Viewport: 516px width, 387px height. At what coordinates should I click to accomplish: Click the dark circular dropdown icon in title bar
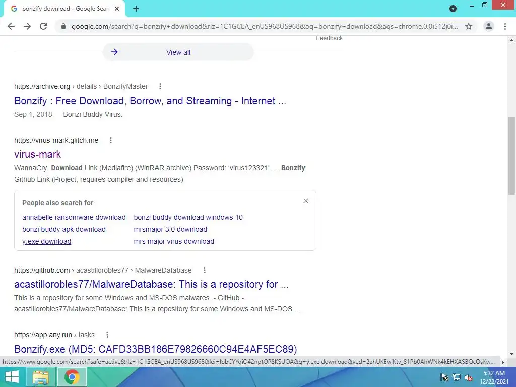[453, 9]
